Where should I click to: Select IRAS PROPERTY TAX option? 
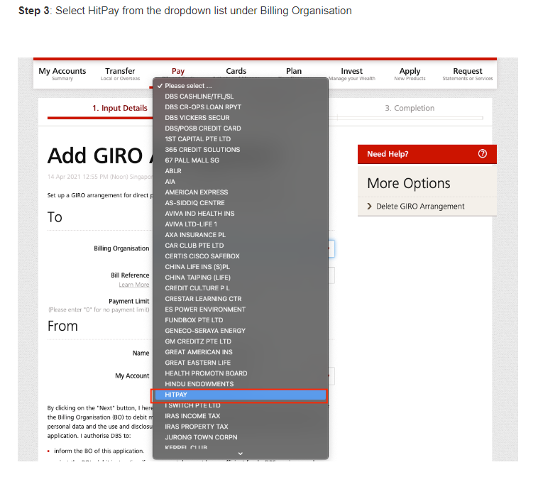(x=241, y=427)
